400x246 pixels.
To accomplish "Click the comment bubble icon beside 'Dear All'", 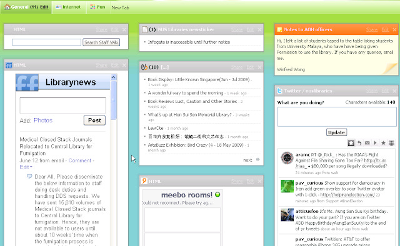I will coord(29,176).
